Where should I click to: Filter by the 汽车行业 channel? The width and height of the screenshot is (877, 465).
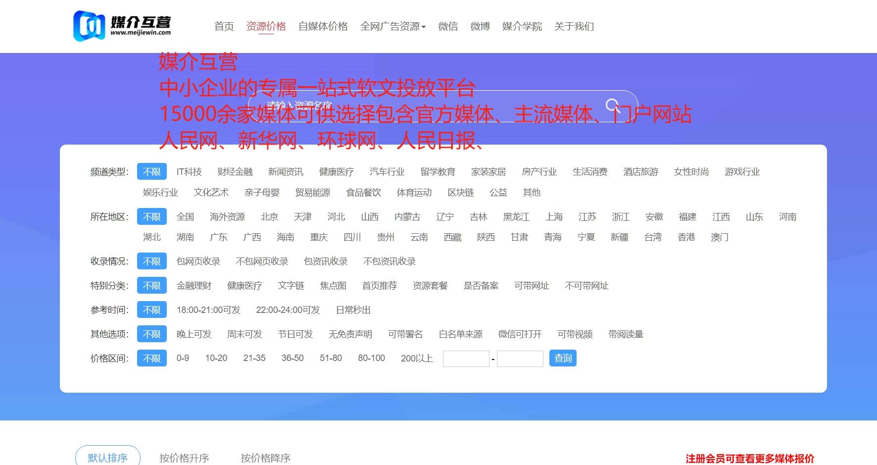pyautogui.click(x=387, y=172)
